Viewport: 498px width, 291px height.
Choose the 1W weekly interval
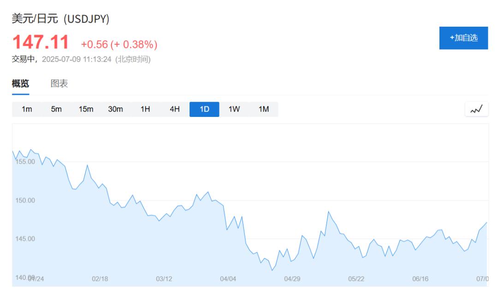(x=234, y=110)
